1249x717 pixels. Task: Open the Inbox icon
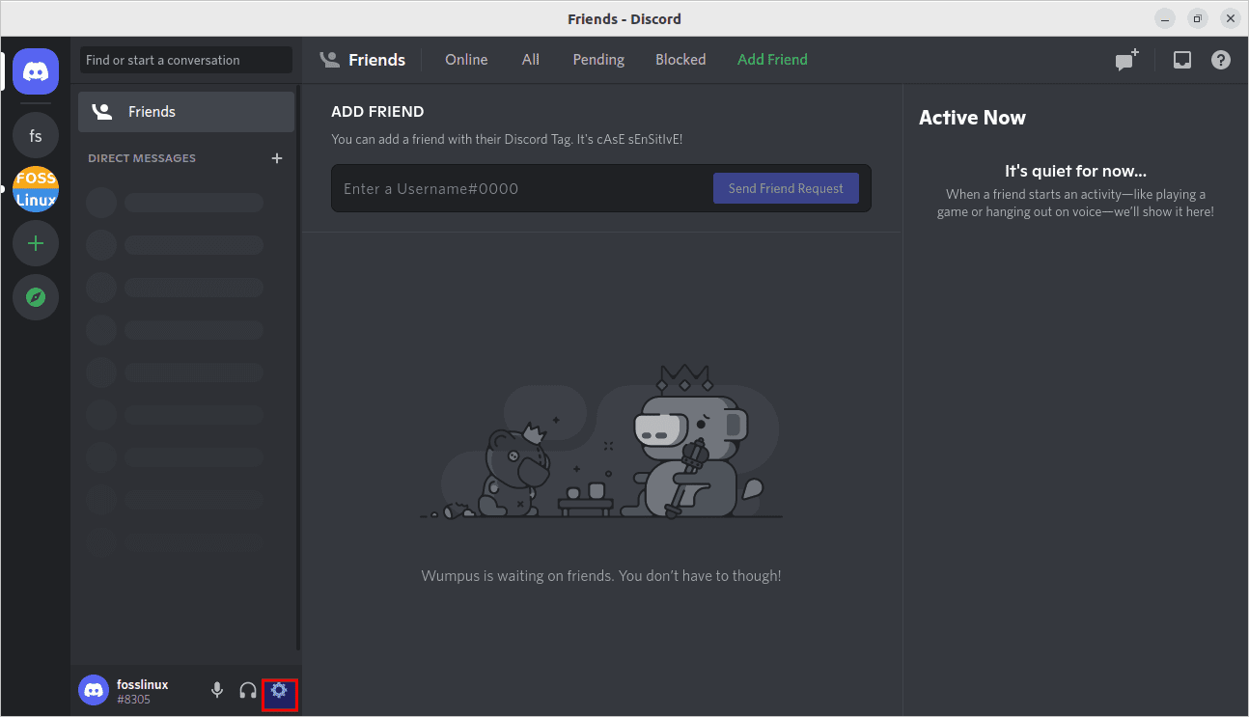[1182, 60]
